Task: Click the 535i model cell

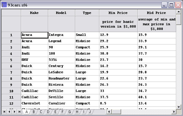Action: 62,60
